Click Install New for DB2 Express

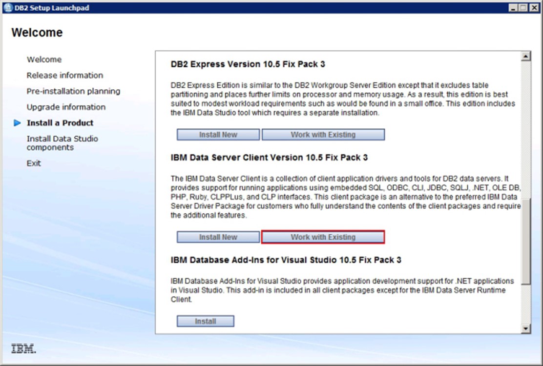click(218, 135)
